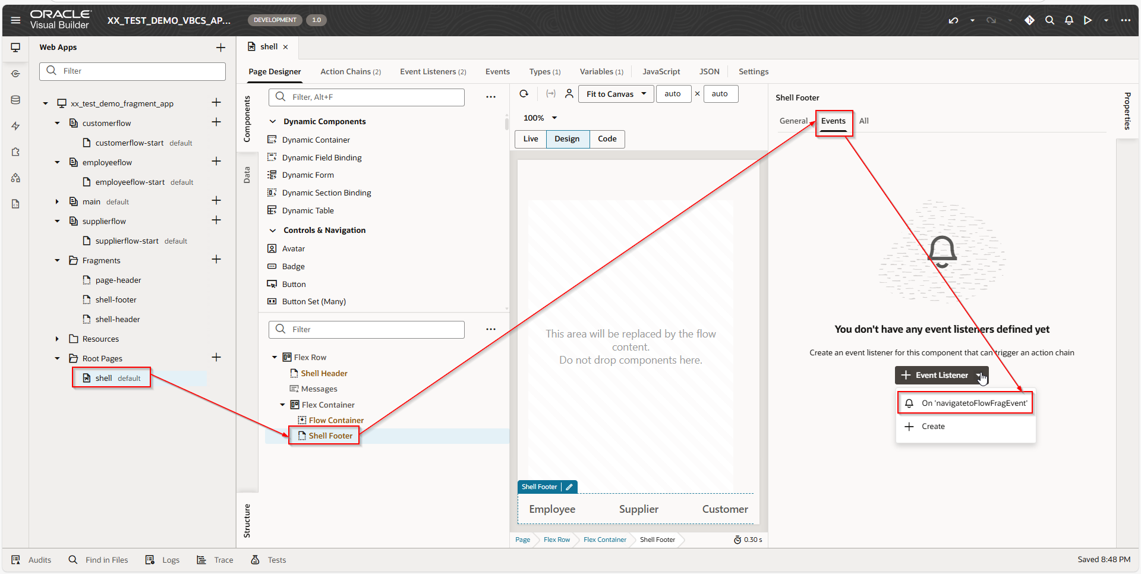The width and height of the screenshot is (1141, 574).
Task: Open the JSON tab of the shell page
Action: click(x=710, y=71)
